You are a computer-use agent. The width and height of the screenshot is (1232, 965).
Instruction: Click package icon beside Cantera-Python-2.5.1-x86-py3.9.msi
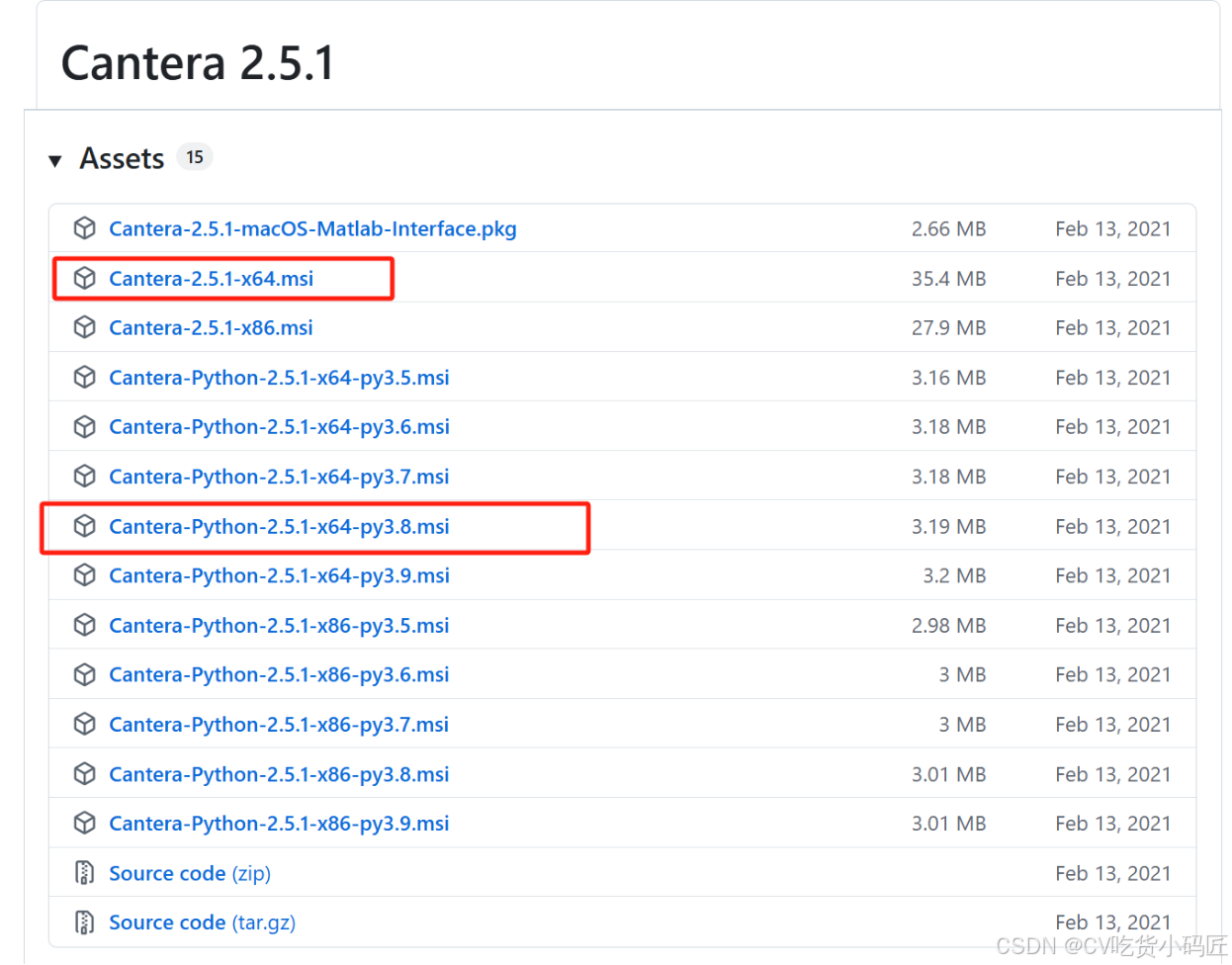85,823
